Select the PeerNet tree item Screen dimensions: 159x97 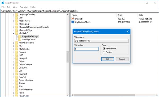click(x=23, y=77)
